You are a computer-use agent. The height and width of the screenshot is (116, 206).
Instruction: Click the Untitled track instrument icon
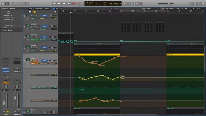click(x=28, y=47)
